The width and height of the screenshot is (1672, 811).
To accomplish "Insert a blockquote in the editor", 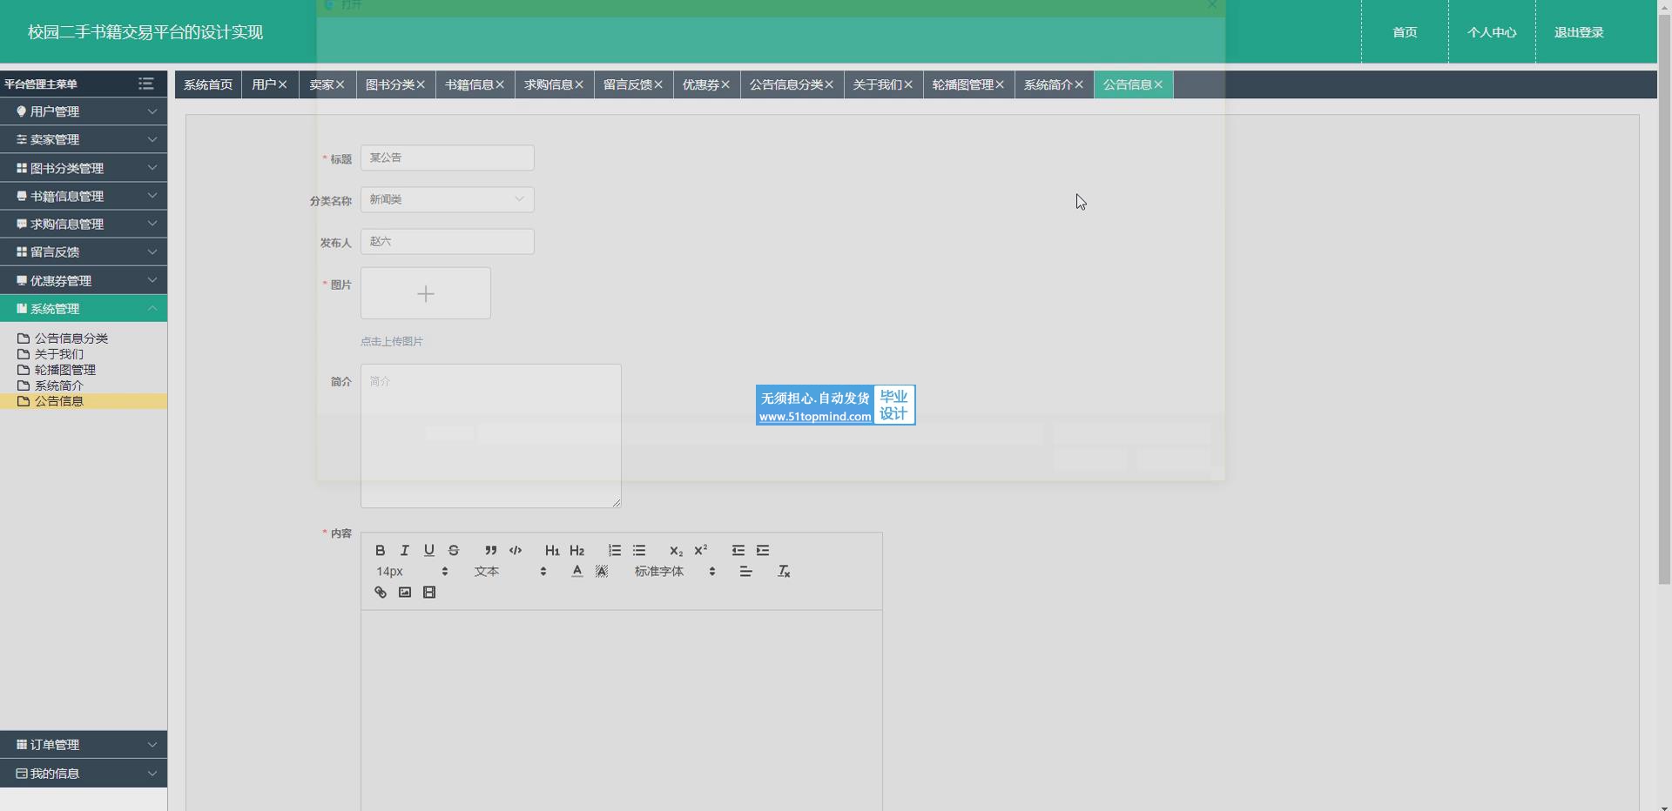I will tap(490, 550).
